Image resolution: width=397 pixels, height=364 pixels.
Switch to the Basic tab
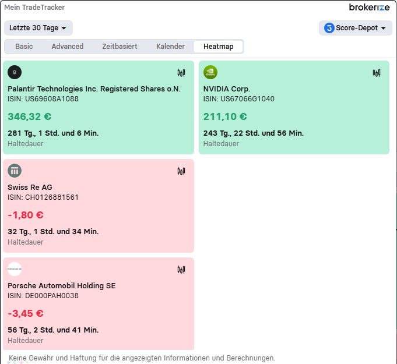pyautogui.click(x=24, y=47)
